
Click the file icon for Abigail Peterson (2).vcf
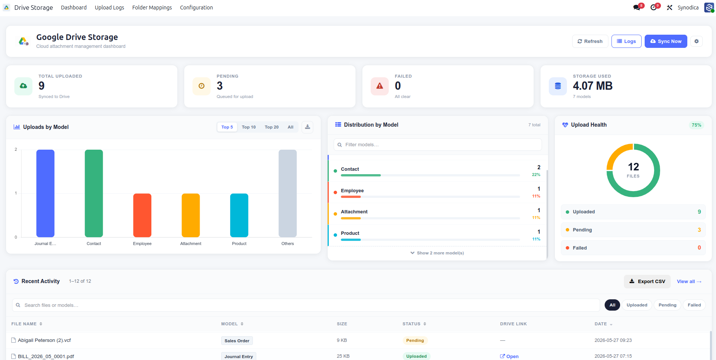14,340
